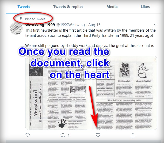Open the Christmas Party newsletter right page image

click(x=125, y=93)
